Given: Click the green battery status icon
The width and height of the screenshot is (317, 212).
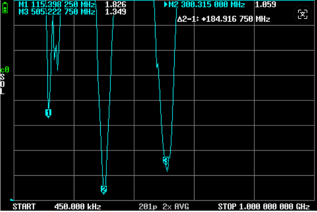Looking at the screenshot, I should [5, 8].
